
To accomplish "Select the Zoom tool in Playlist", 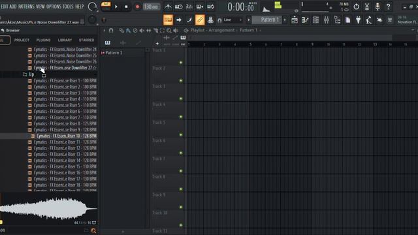I will tap(169, 31).
